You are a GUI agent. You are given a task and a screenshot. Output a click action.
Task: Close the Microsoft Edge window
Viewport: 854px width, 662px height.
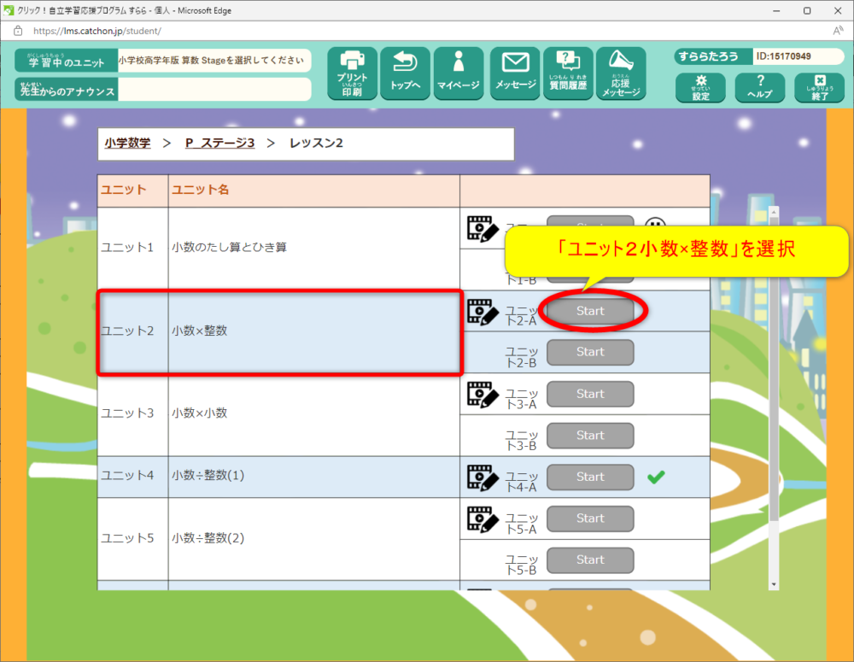click(x=838, y=10)
